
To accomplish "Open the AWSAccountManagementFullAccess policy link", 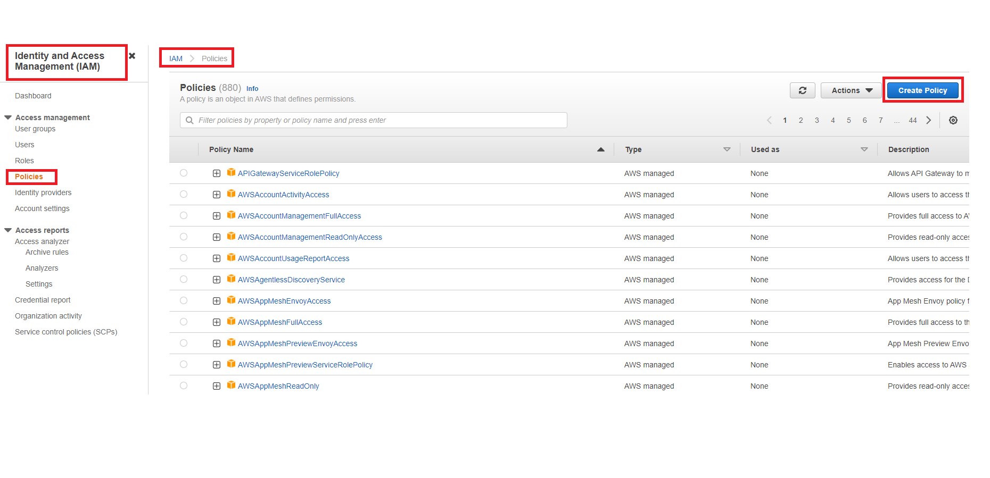I will pos(299,216).
